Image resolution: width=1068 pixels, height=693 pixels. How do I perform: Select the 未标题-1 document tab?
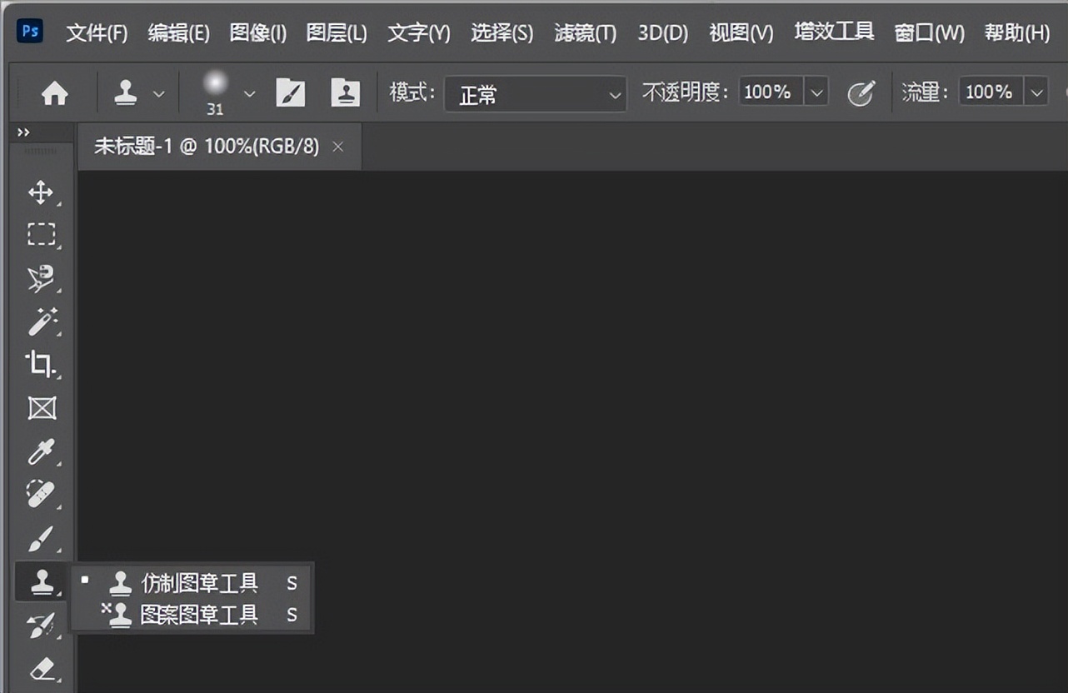(200, 146)
